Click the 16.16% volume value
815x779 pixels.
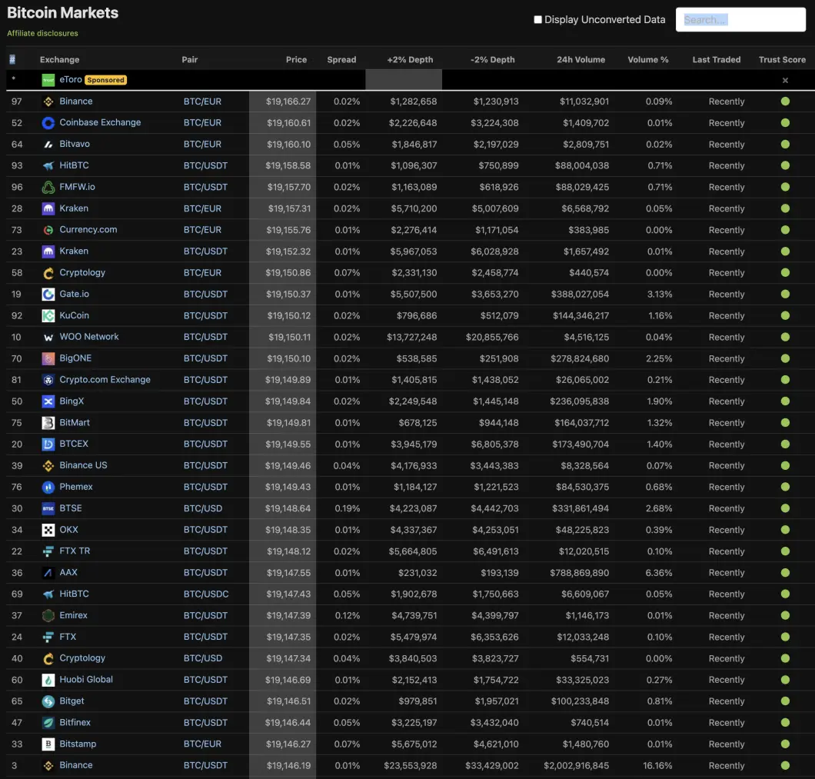click(x=657, y=766)
